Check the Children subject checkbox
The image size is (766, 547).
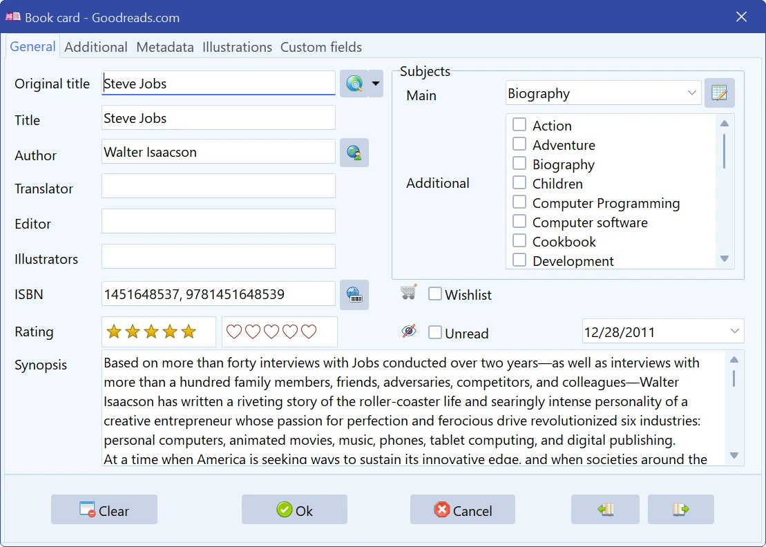pyautogui.click(x=519, y=182)
